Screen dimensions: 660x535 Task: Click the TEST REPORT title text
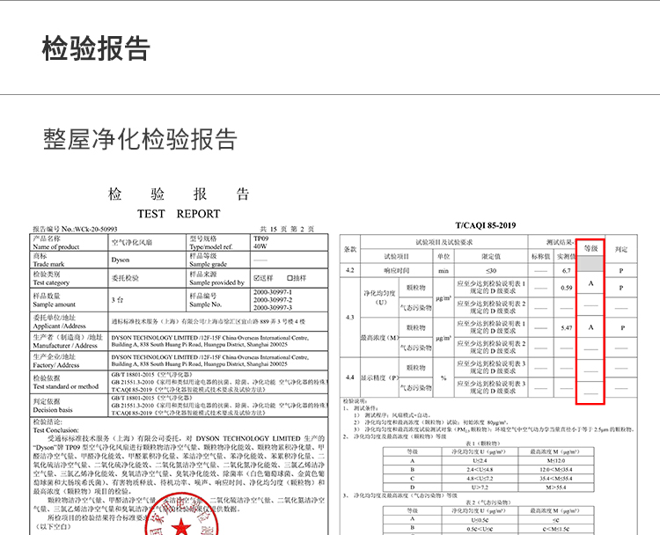point(179,214)
